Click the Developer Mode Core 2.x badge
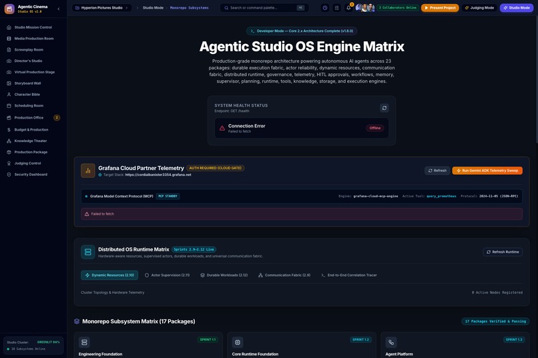Image resolution: width=538 pixels, height=358 pixels. [302, 31]
